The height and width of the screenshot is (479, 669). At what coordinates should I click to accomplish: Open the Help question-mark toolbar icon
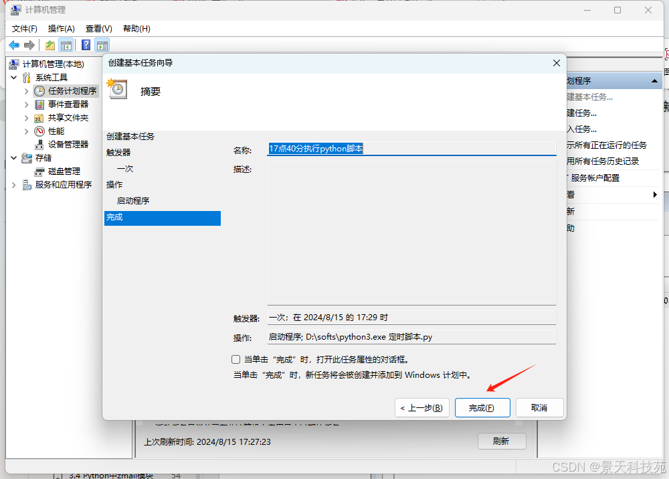pos(86,45)
